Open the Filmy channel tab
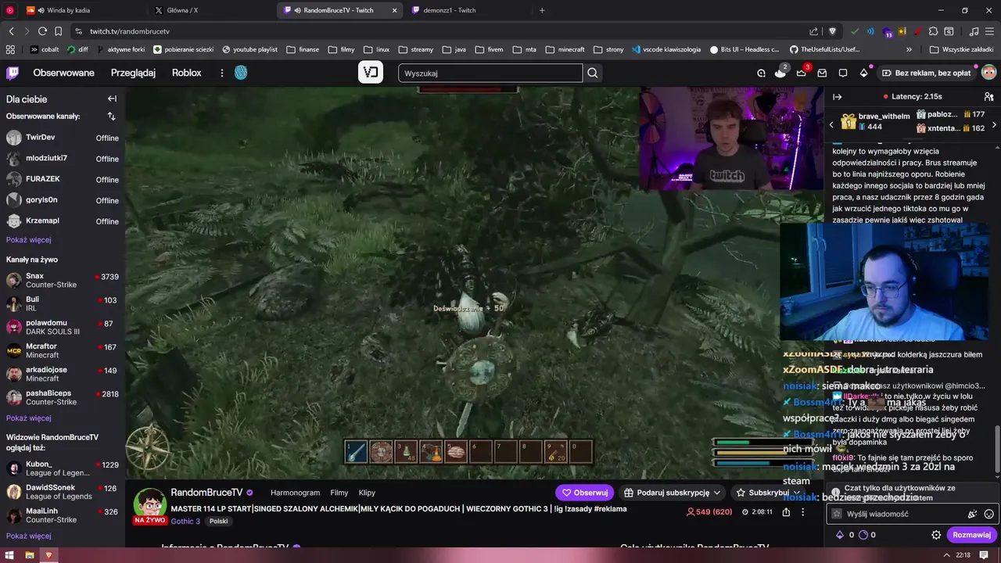 [339, 493]
